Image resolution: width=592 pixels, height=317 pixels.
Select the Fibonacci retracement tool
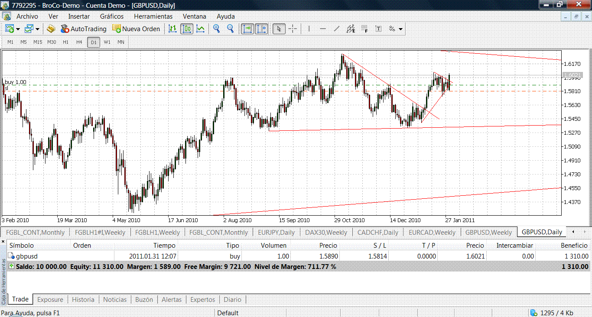364,29
